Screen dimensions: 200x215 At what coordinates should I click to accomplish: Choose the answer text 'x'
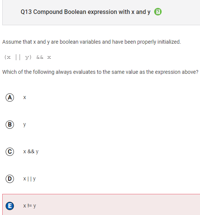tap(25, 98)
